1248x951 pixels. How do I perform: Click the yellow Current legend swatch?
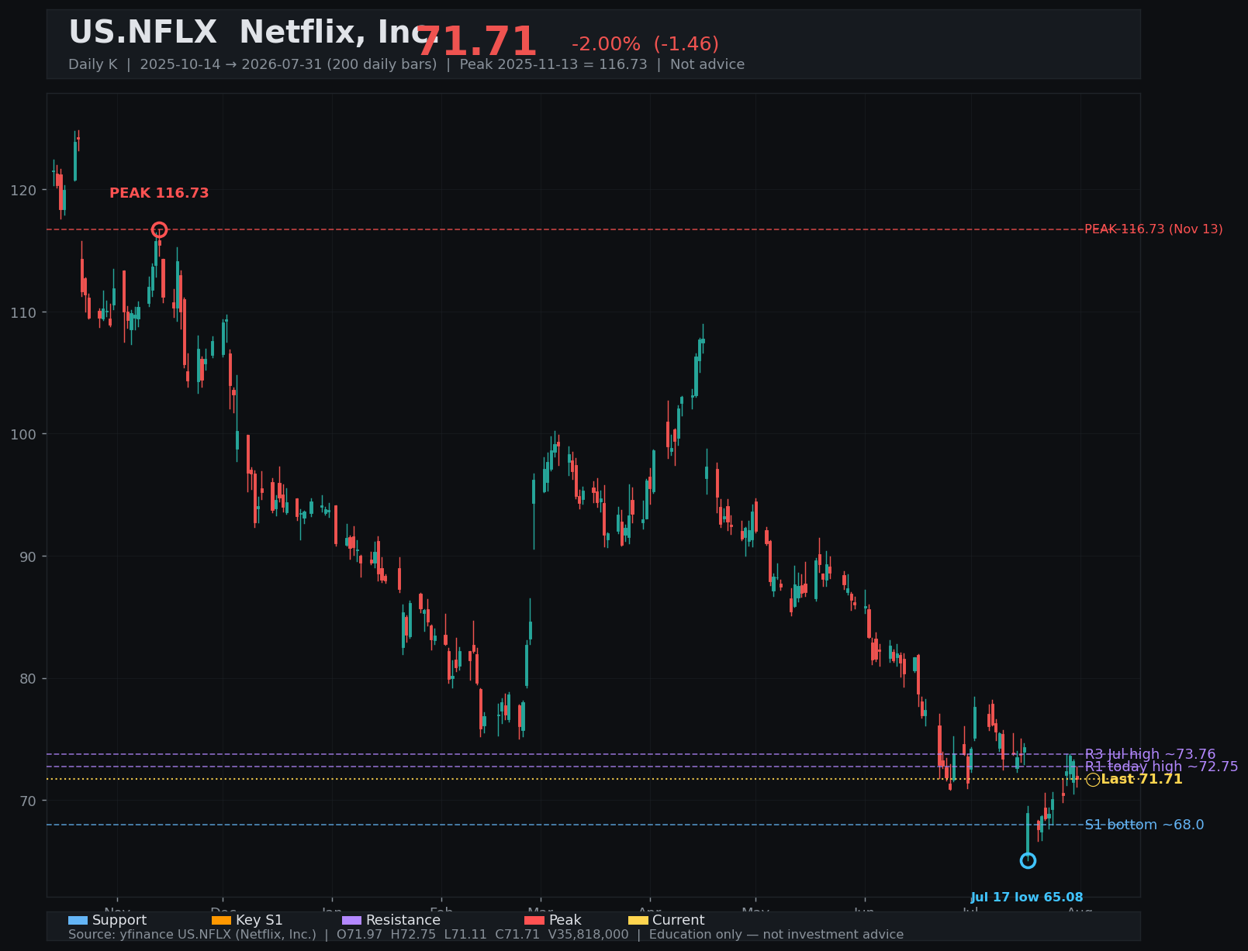(x=638, y=920)
